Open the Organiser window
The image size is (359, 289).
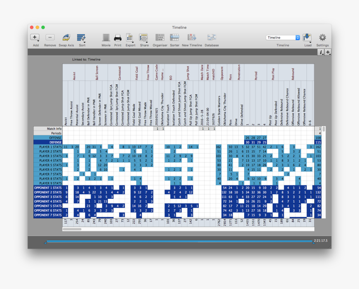pos(159,38)
